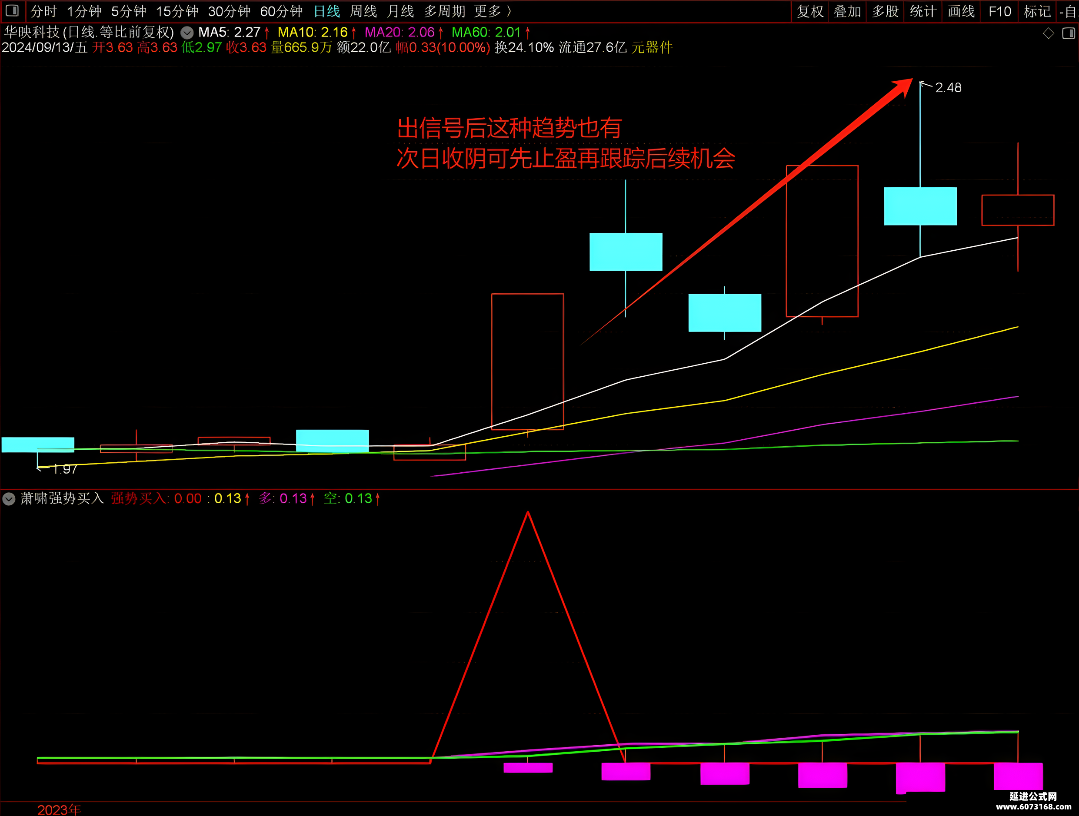1079x816 pixels.
Task: Open F10 company information
Action: coord(999,11)
